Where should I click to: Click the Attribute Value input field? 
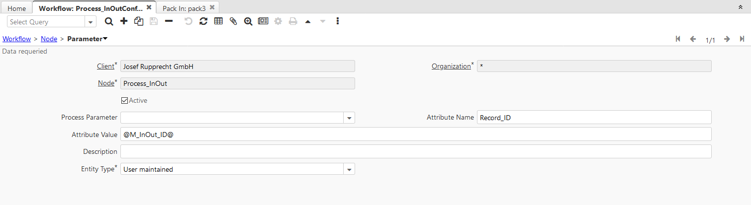coord(415,135)
